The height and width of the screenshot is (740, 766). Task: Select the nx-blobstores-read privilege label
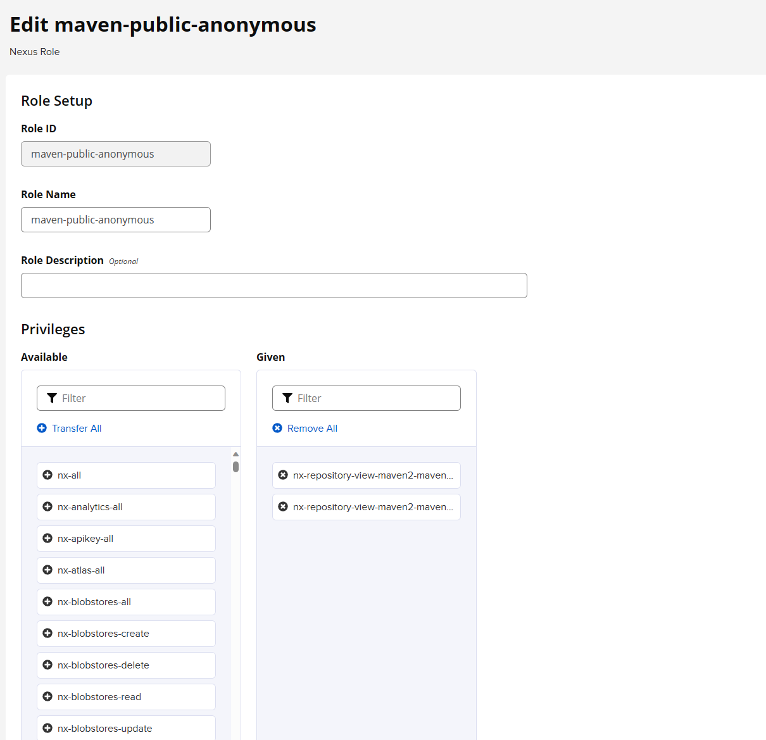pos(99,697)
